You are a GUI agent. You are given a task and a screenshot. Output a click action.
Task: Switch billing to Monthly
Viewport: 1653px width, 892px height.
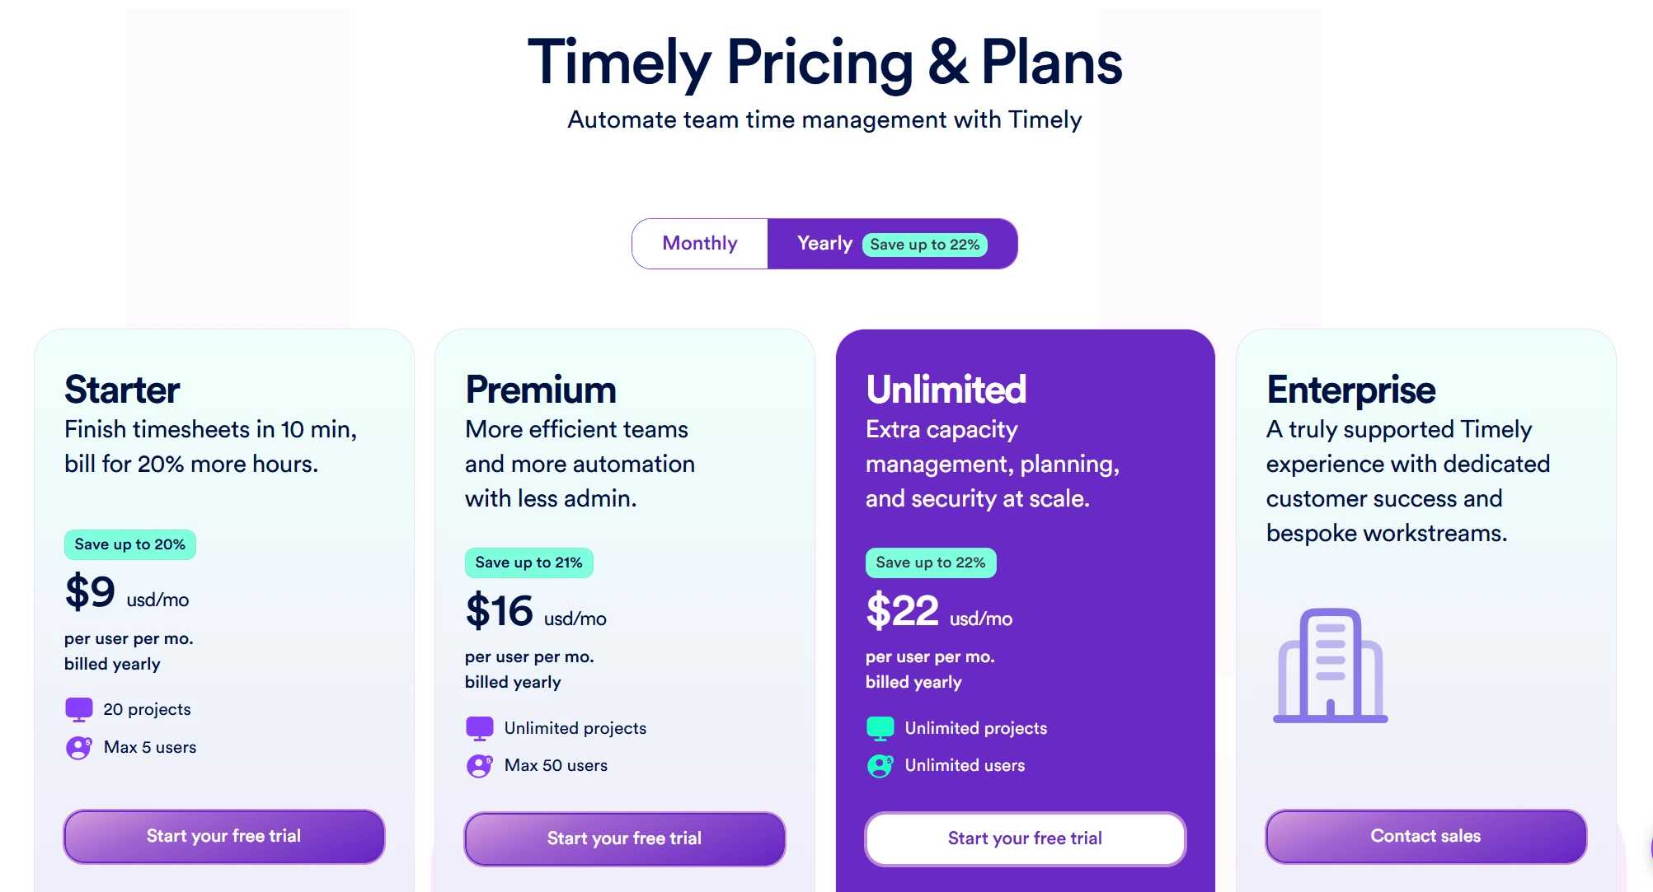click(700, 243)
